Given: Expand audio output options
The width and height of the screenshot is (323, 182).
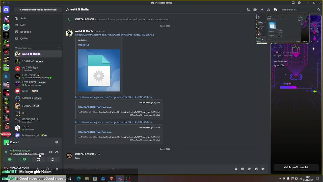Looking at the screenshot, I should click(51, 169).
